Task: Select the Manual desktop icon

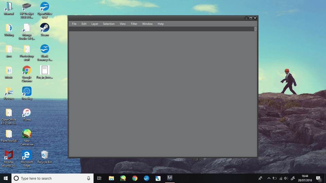Action: (x=9, y=9)
